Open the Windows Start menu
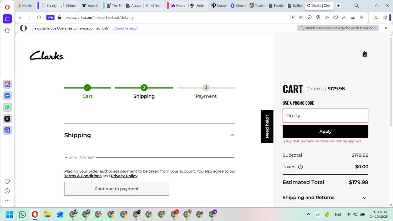The width and height of the screenshot is (393, 221). [x=9, y=214]
